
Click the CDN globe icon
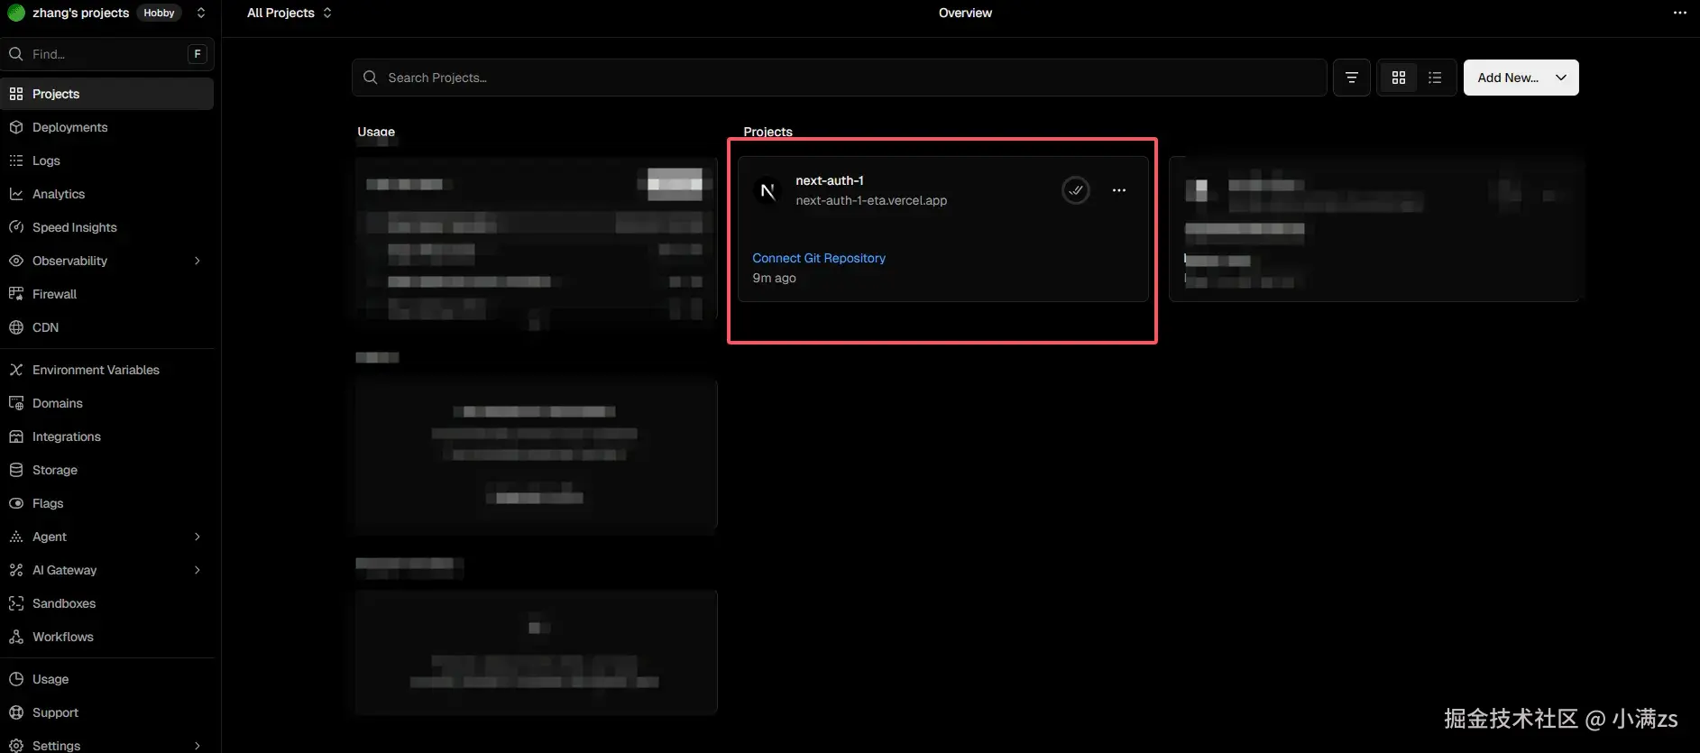16,327
